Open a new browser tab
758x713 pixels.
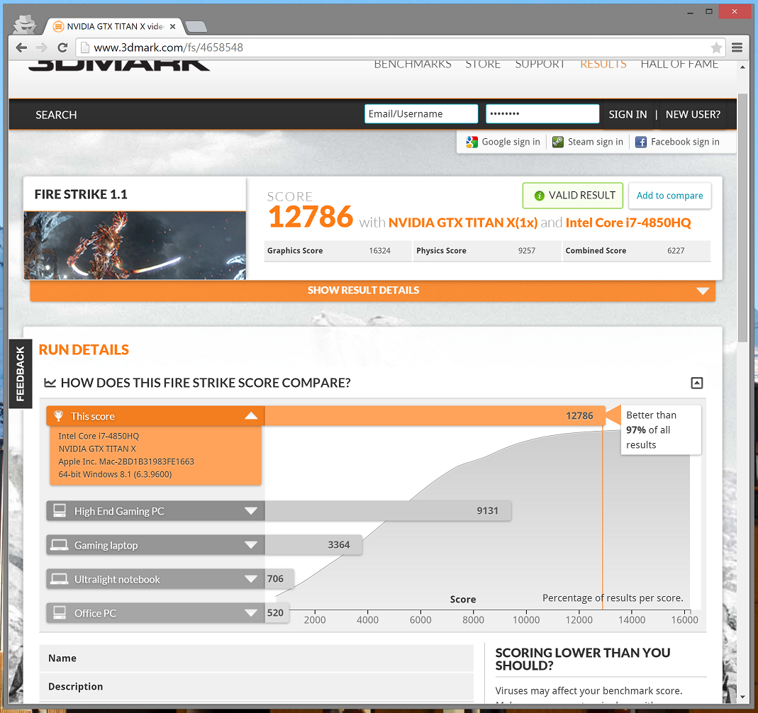click(x=196, y=26)
